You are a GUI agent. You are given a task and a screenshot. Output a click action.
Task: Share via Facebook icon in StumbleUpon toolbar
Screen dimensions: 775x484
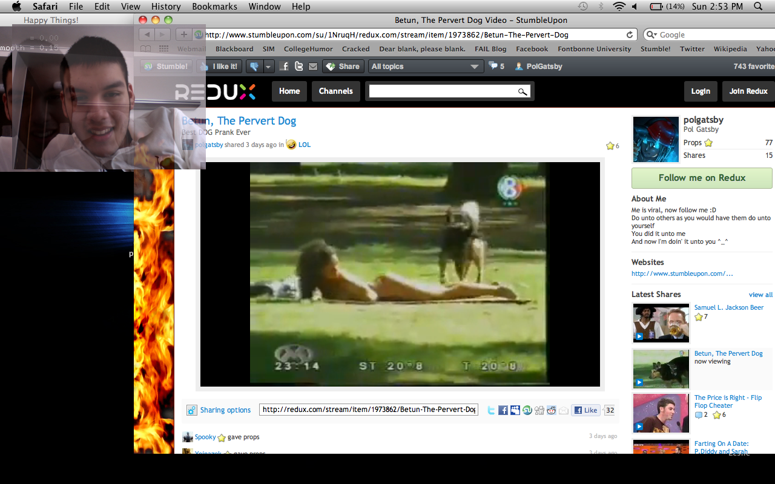tap(285, 67)
